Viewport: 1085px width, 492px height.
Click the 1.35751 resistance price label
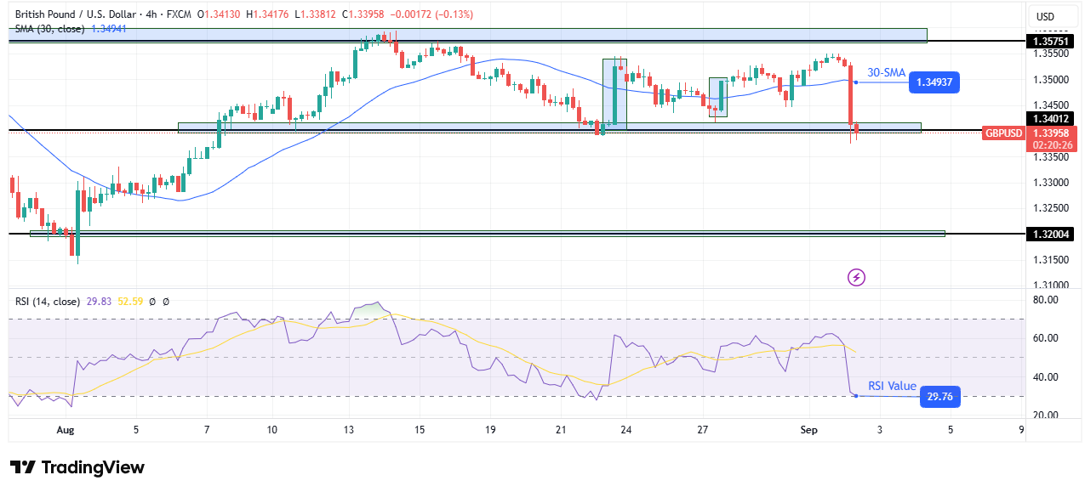(x=1052, y=41)
